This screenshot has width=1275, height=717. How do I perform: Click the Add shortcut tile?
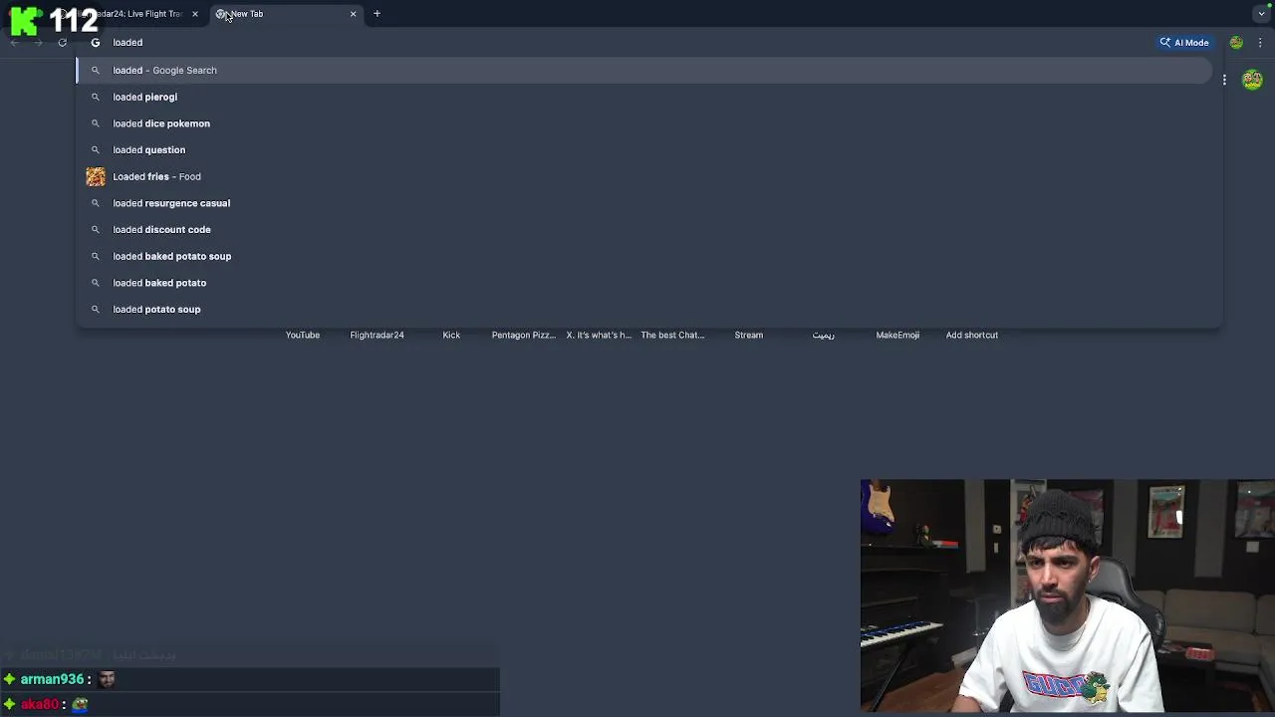tap(972, 335)
